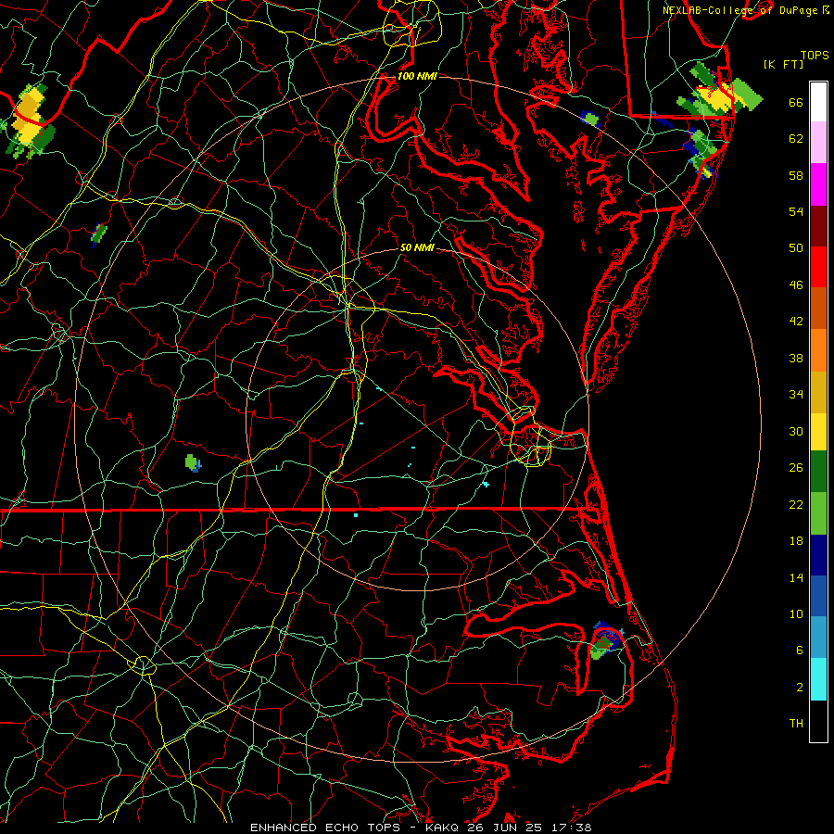This screenshot has width=834, height=834.
Task: Click the "62" scale label
Action: [796, 139]
